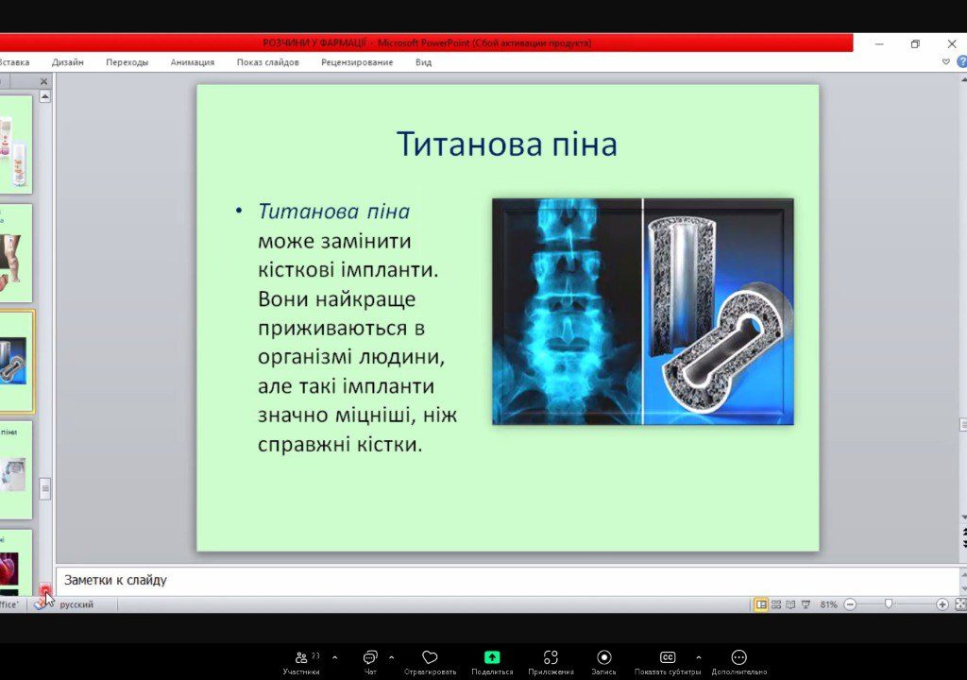967x680 pixels.
Task: Click the slide title Титанова піна
Action: coord(506,144)
